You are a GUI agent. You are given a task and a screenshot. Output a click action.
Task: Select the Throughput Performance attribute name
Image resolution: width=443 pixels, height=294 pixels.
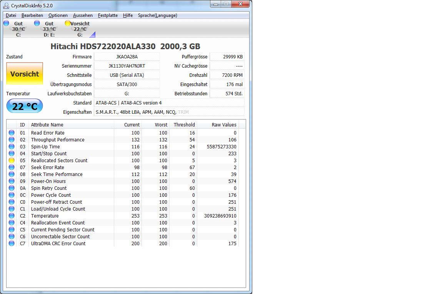(58, 140)
